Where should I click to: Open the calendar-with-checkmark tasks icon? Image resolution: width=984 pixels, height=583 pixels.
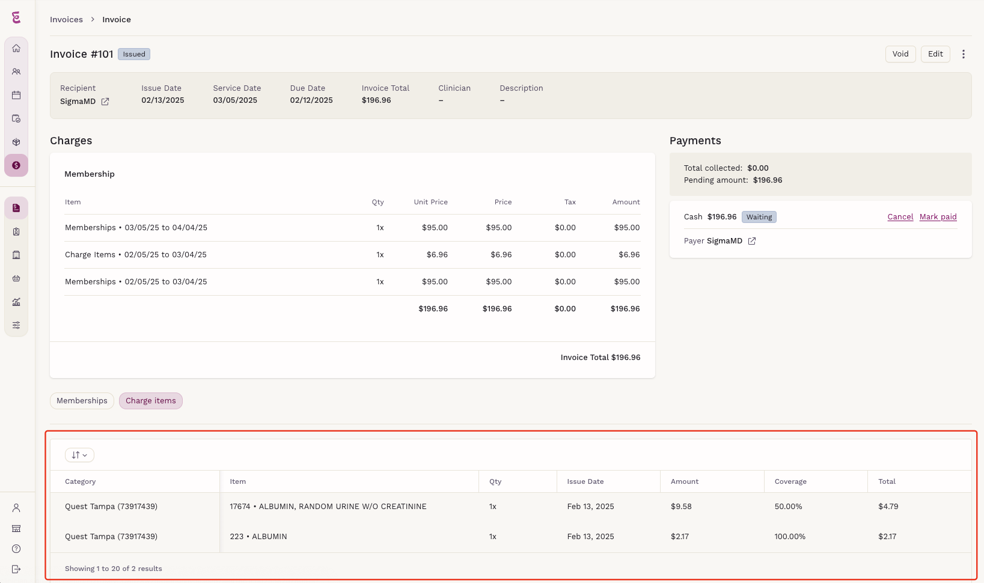(x=16, y=118)
